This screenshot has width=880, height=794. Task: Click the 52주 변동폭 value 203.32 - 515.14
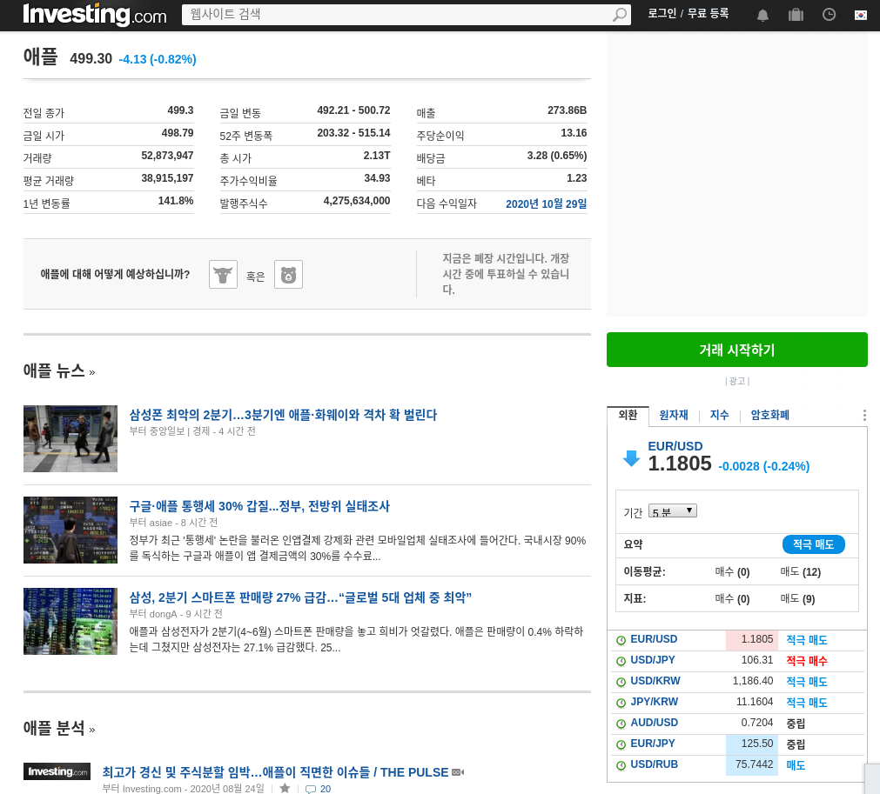pos(353,133)
